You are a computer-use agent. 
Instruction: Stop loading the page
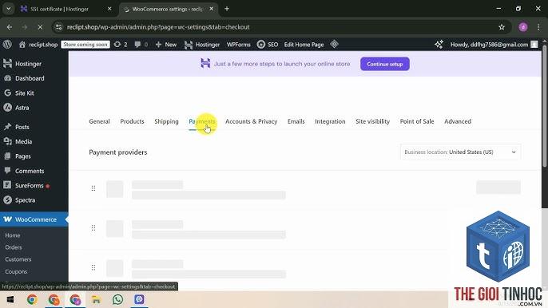(40, 27)
